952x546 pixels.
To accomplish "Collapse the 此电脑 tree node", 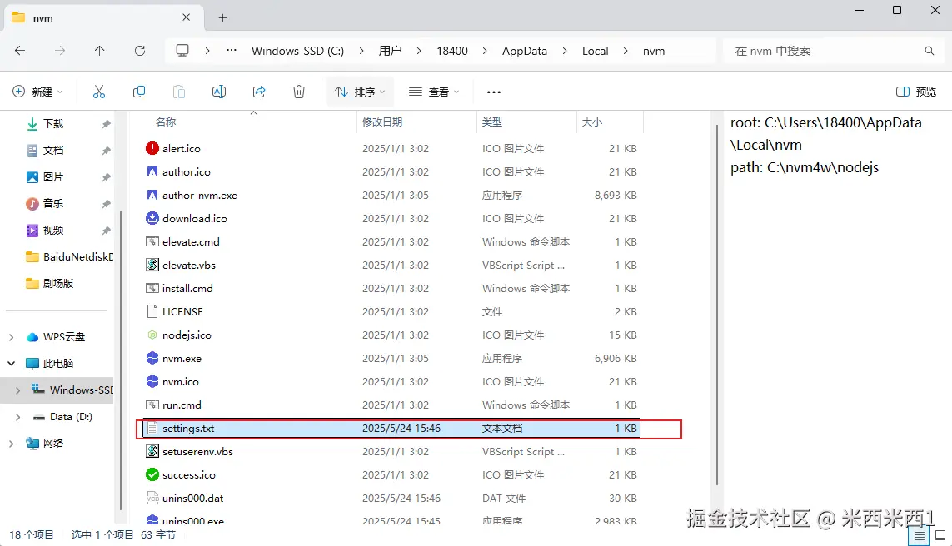I will pyautogui.click(x=12, y=364).
